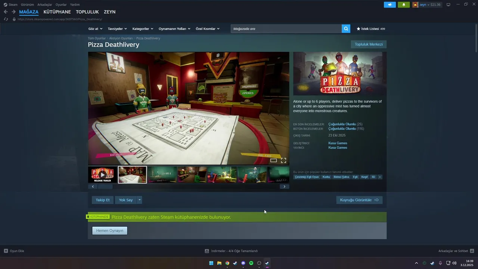Click the Takip Et button
Viewport: 478px width, 269px height.
point(103,200)
